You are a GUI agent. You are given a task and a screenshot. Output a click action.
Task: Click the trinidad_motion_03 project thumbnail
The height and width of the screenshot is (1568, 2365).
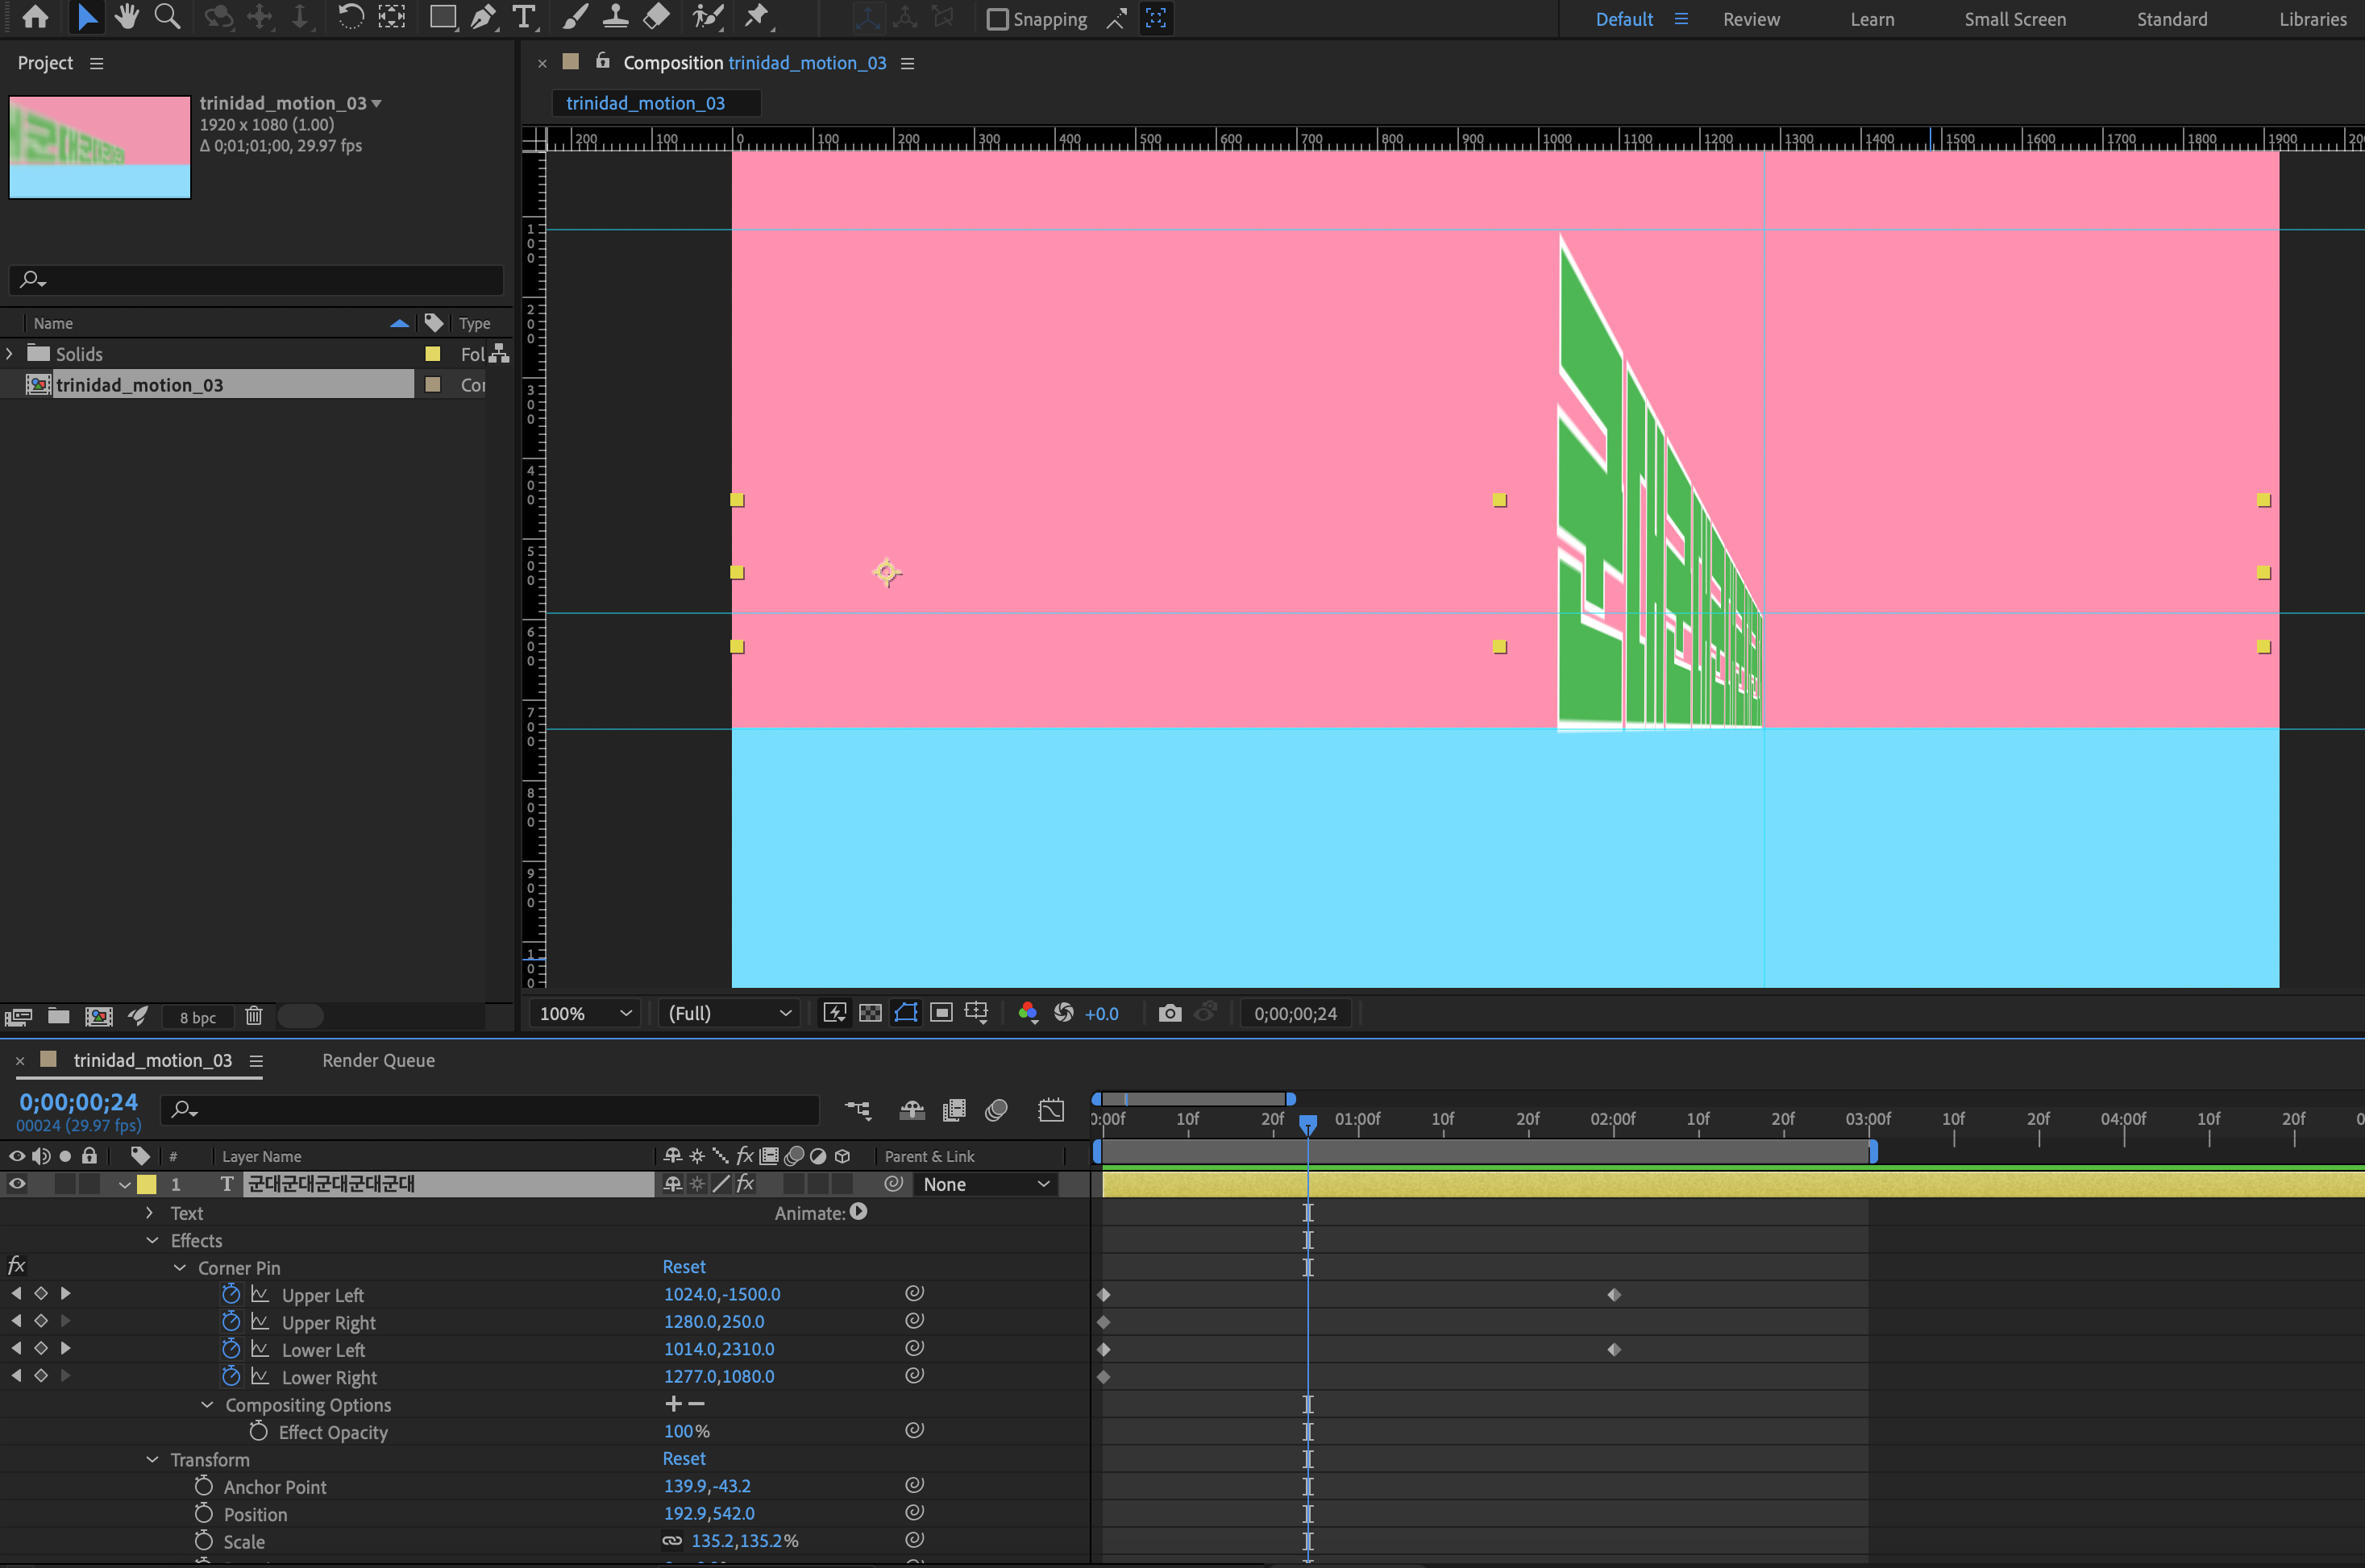[98, 147]
